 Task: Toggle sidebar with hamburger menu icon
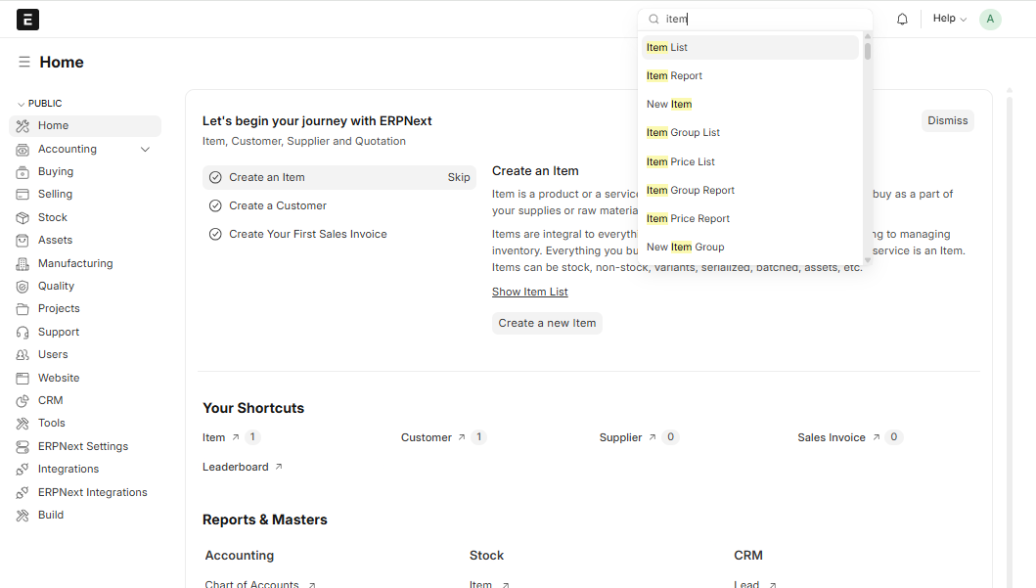click(x=24, y=62)
